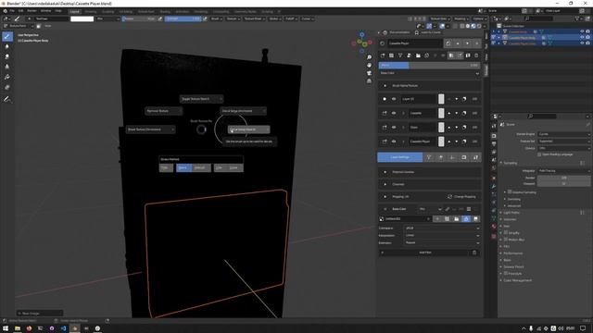Click the Change Mapping button
This screenshot has width=593, height=333.
pos(461,197)
